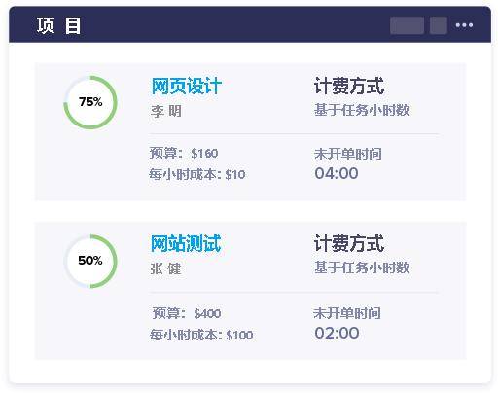Click 计费方式 heading in 网站测试 card
Screen dimensions: 498x393
349,243
